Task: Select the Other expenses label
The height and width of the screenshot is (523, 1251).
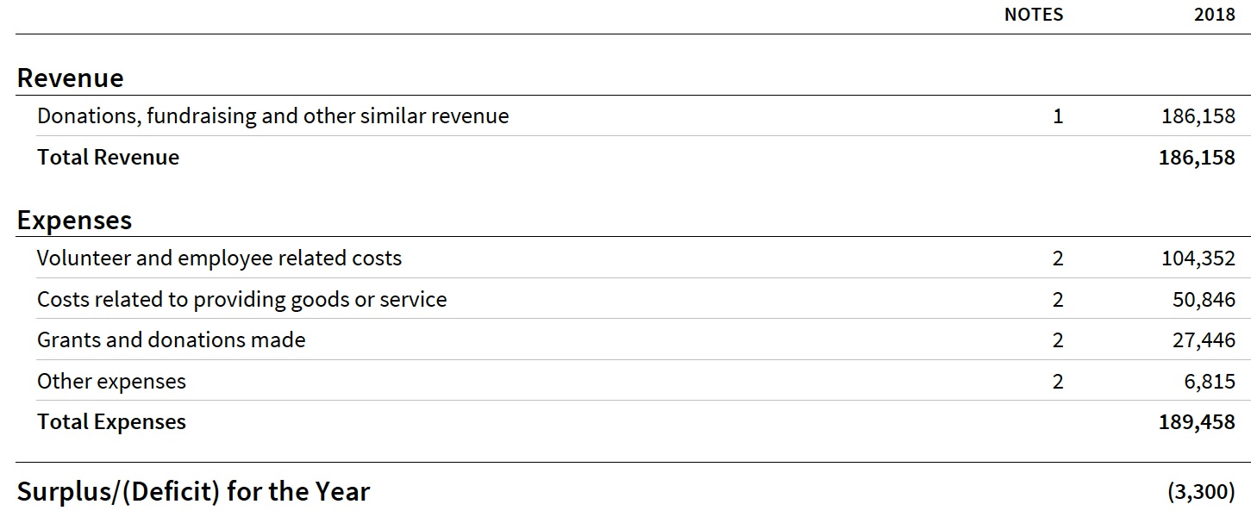Action: click(x=111, y=381)
